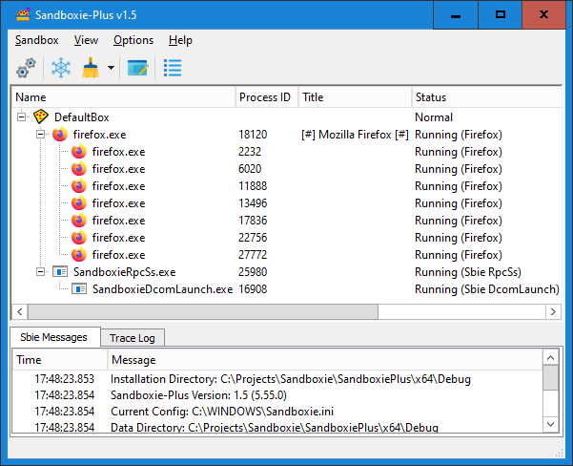
Task: Click the Message column header
Action: click(x=325, y=360)
